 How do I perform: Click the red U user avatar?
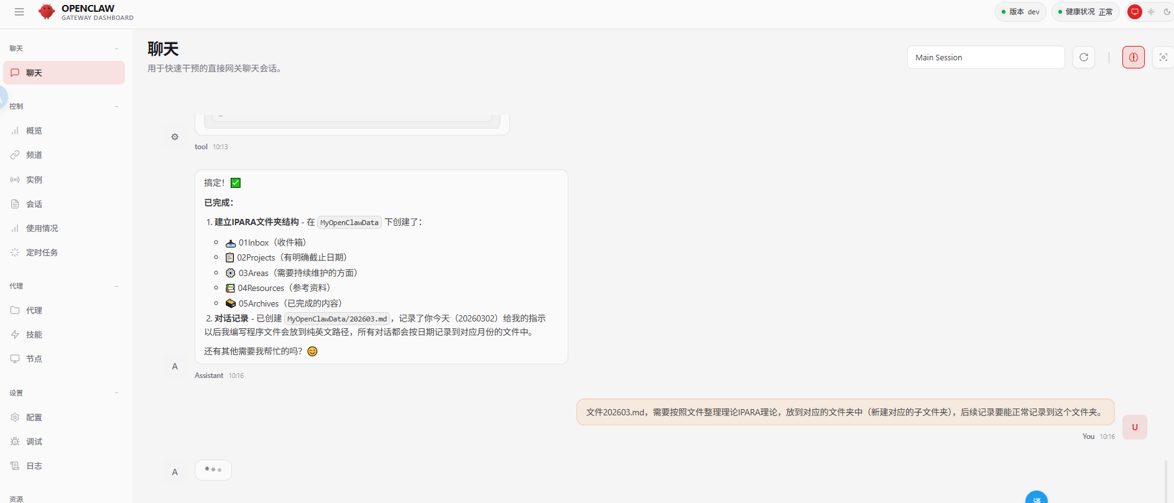(1134, 427)
